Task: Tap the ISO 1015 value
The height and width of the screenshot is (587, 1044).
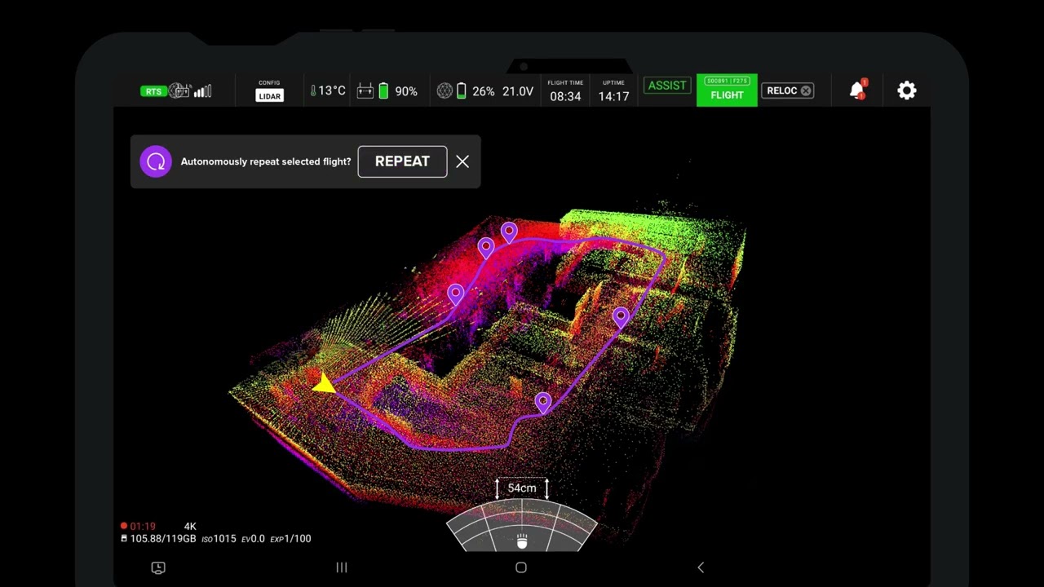Action: [219, 539]
